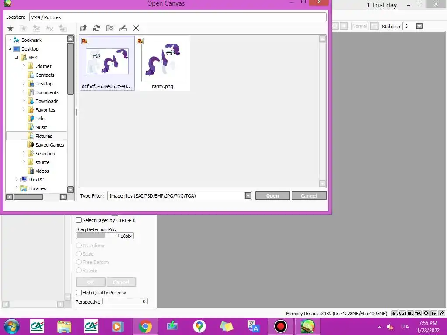Select the Music folder in tree
The height and width of the screenshot is (335, 447).
(41, 127)
